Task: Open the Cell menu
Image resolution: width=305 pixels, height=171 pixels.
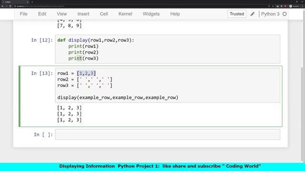Action: (x=104, y=14)
